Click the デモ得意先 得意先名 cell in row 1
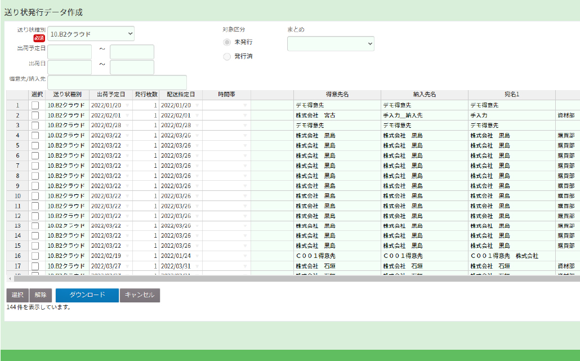The width and height of the screenshot is (580, 361). pyautogui.click(x=337, y=105)
